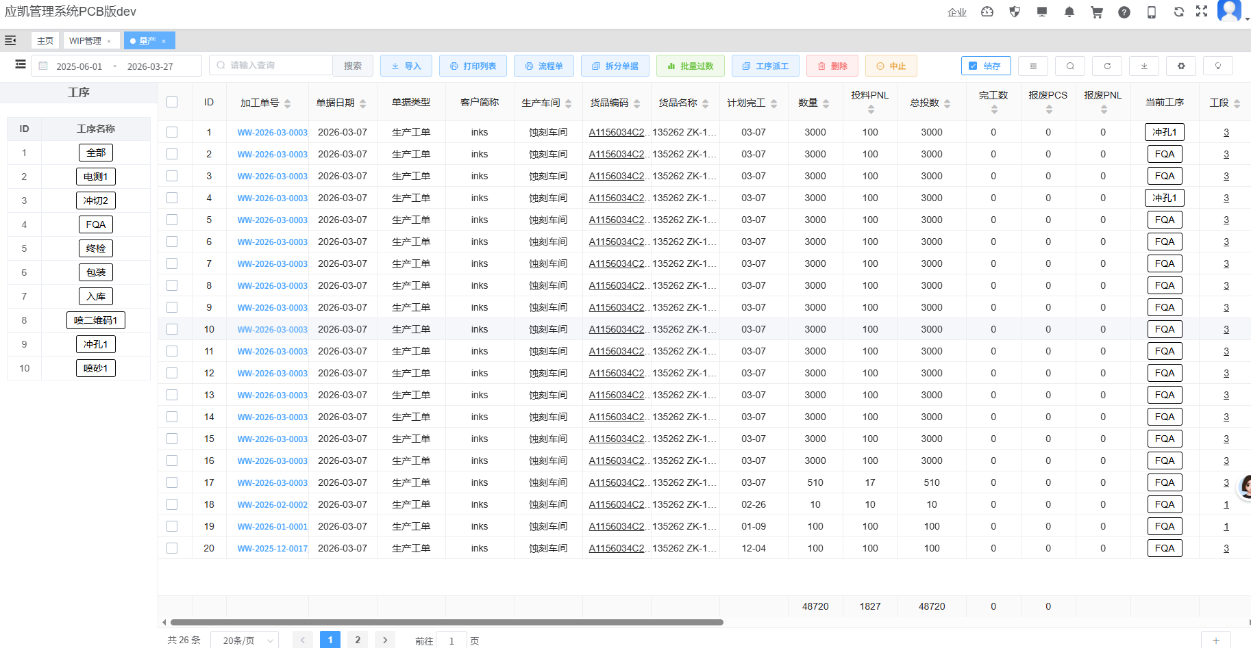Viewport: 1251px width, 648px height.
Task: Switch to the WIP管理 tab
Action: (x=85, y=41)
